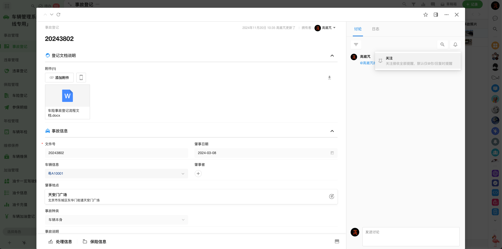
Task: Click the 添加附件 button
Action: pos(59,78)
